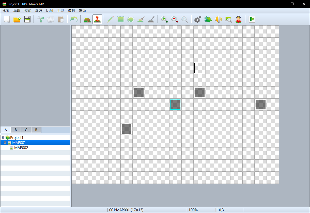This screenshot has width=310, height=213.
Task: Zoom out with the magnifier minus icon
Action: tap(175, 19)
